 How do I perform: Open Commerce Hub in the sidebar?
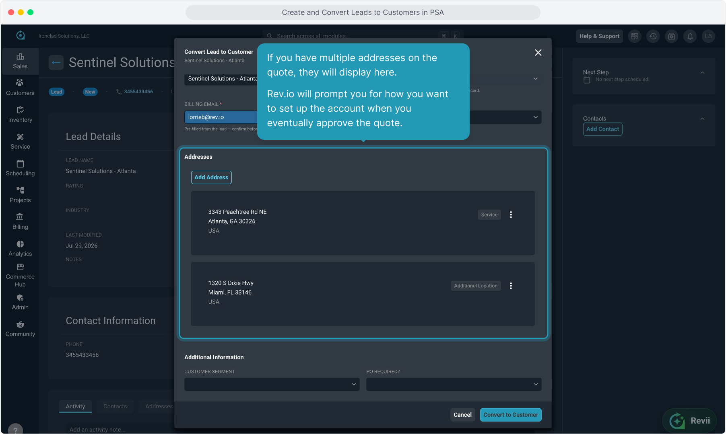(20, 275)
